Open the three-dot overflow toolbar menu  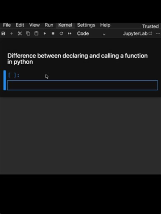click(158, 34)
